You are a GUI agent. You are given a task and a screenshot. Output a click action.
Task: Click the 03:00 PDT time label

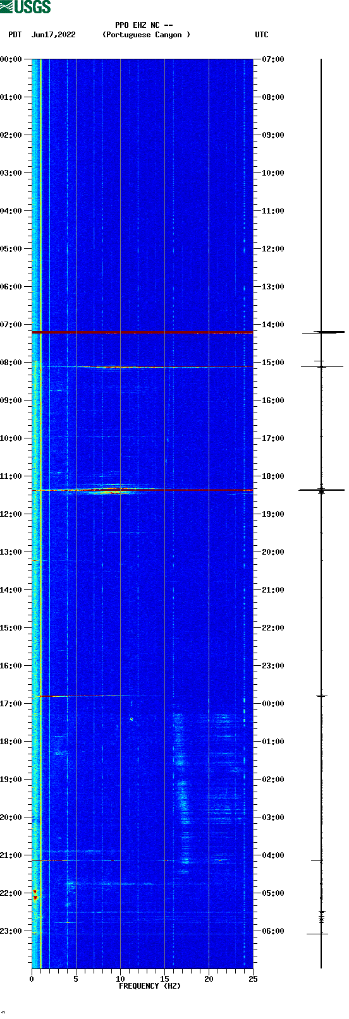[11, 173]
